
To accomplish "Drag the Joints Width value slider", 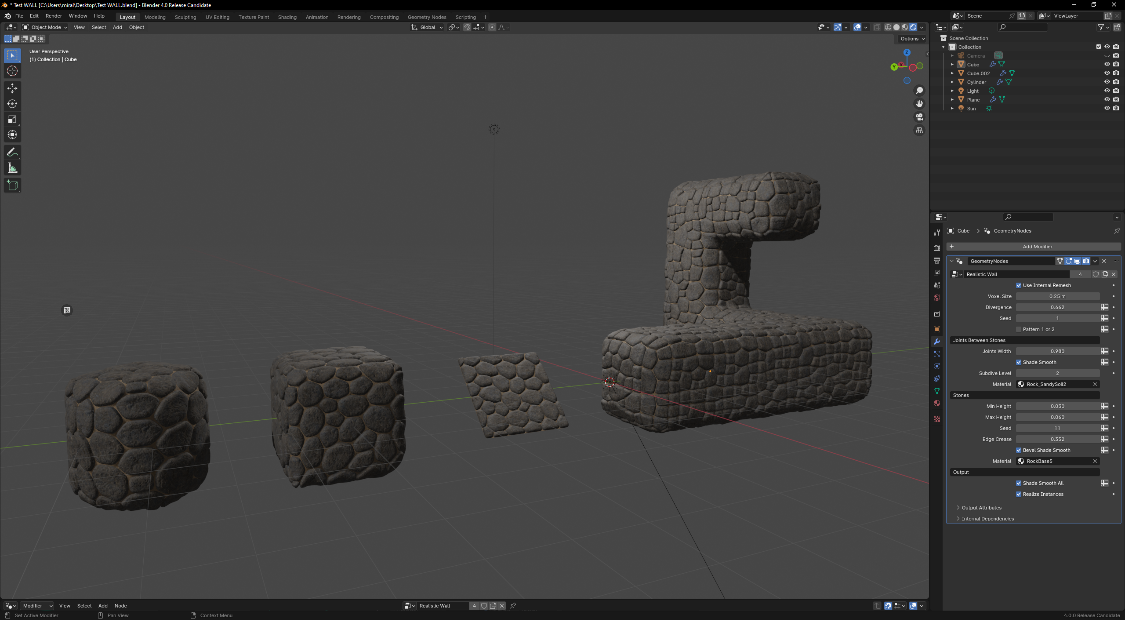I will pyautogui.click(x=1058, y=351).
